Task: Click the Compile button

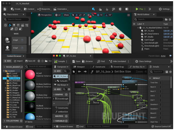Action: click(60, 62)
